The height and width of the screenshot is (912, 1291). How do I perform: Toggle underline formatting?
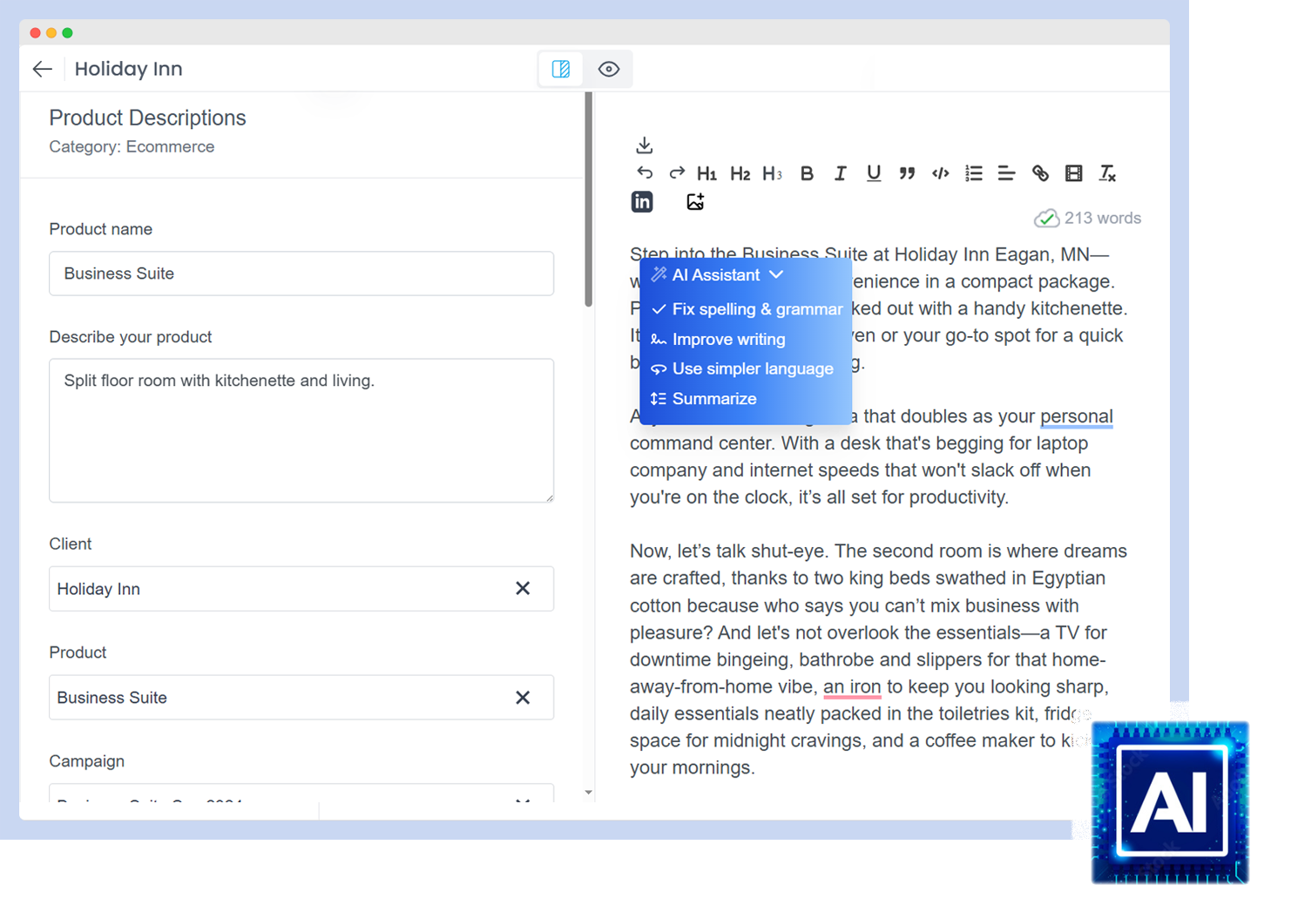(874, 173)
